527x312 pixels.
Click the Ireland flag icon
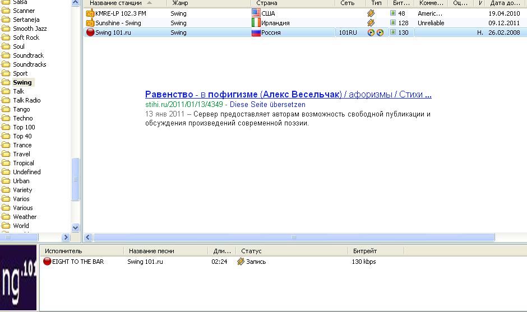pyautogui.click(x=256, y=23)
